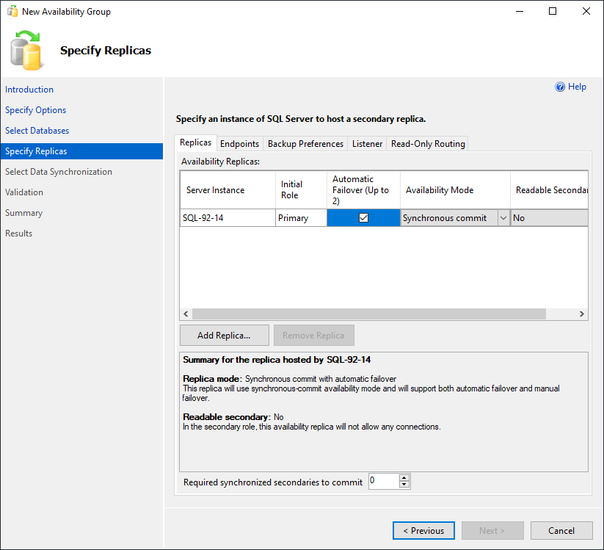
Task: Click the Add Replica button
Action: click(224, 336)
